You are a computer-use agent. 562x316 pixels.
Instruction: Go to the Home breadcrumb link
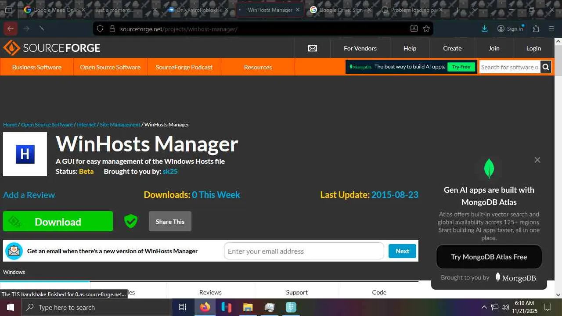pyautogui.click(x=10, y=125)
